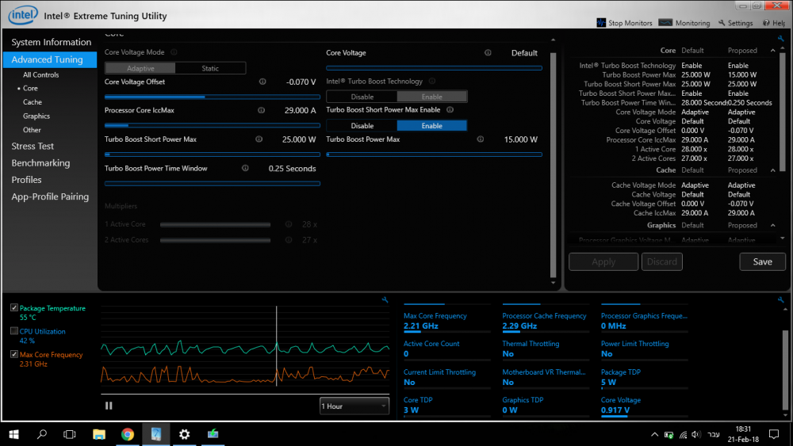Image resolution: width=793 pixels, height=446 pixels.
Task: Select Advanced Tuning section
Action: (49, 59)
